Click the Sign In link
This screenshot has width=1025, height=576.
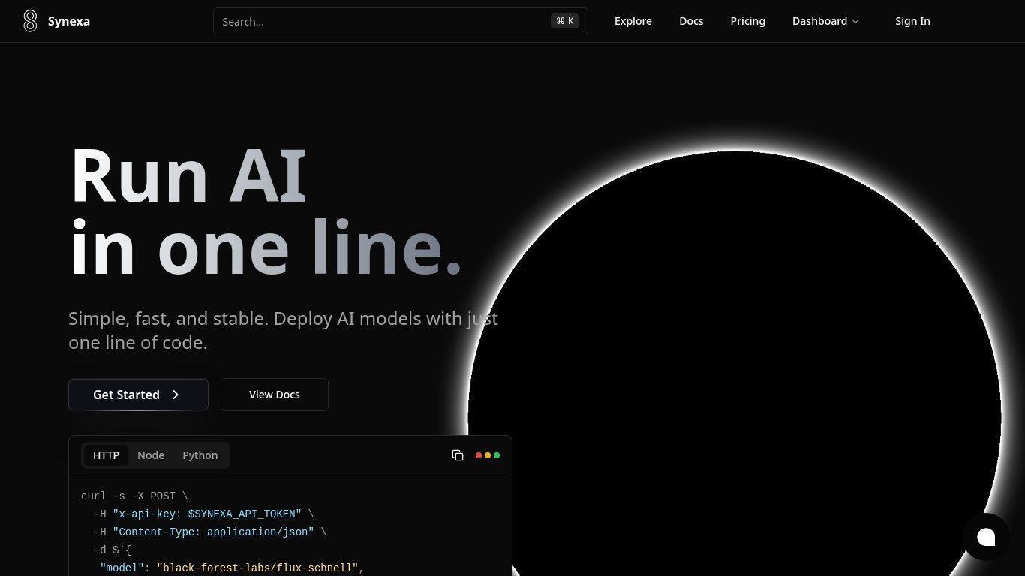912,21
